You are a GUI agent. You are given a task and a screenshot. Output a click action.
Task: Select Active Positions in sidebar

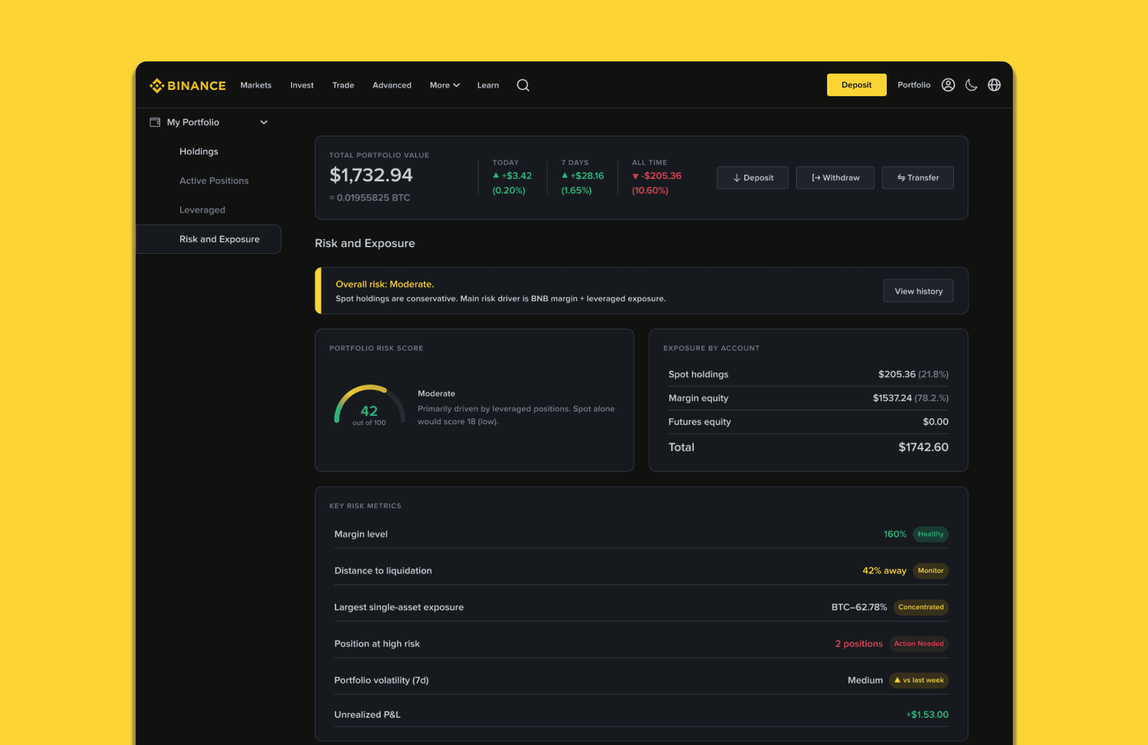coord(213,181)
